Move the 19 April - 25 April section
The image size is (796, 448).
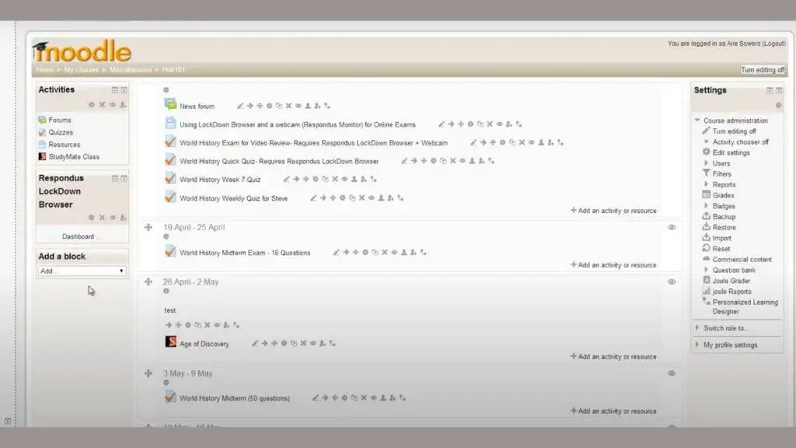click(148, 227)
